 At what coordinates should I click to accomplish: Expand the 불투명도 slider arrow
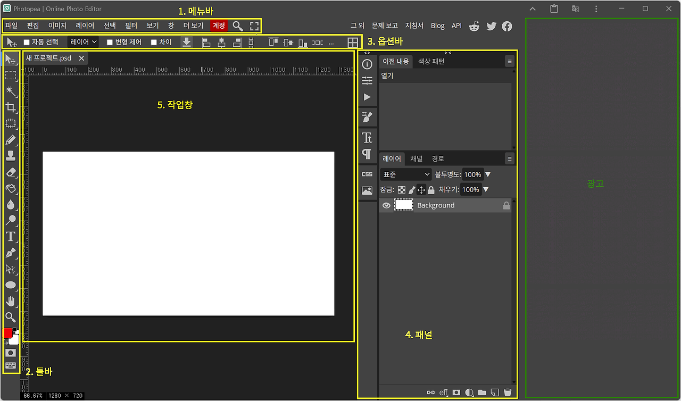pos(488,174)
